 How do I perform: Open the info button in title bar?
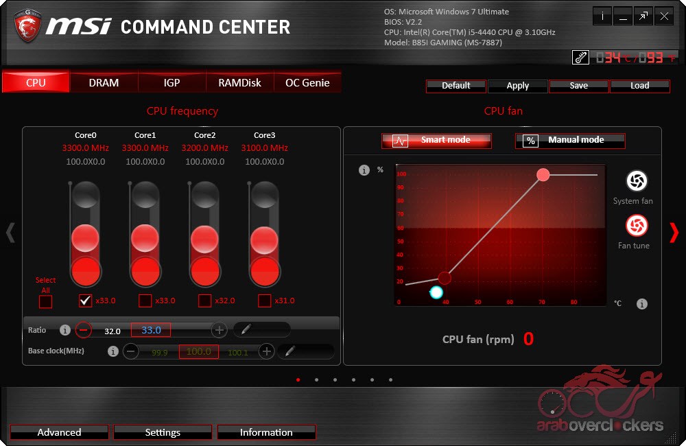click(602, 17)
